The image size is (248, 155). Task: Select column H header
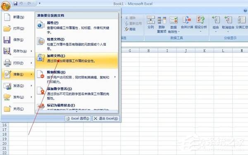148,51
